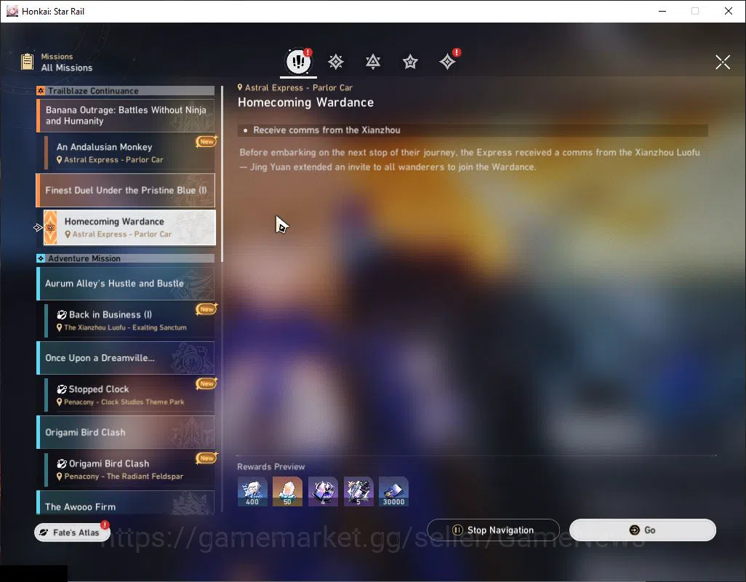
Task: Stop Navigation for this mission
Action: pyautogui.click(x=494, y=530)
